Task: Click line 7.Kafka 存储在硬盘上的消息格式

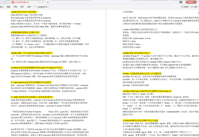Action: pyautogui.click(x=140, y=29)
